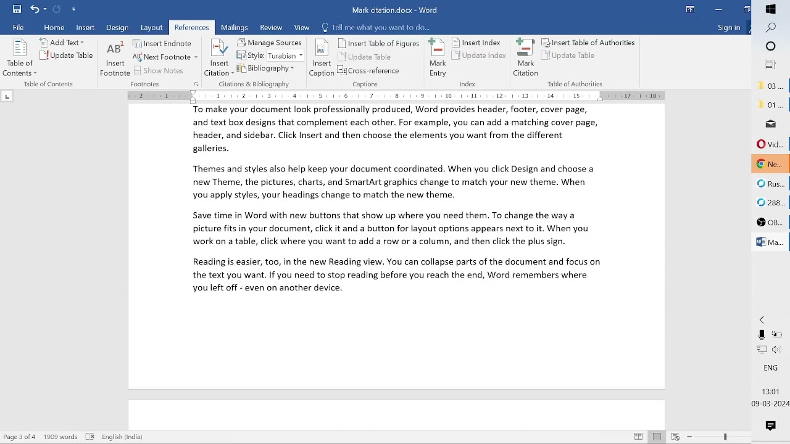Screen dimensions: 790x444
Task: Expand Next Footnote dropdown arrow
Action: (196, 57)
